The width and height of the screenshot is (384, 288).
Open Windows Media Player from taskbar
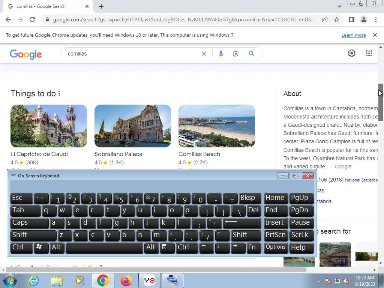tap(79, 280)
